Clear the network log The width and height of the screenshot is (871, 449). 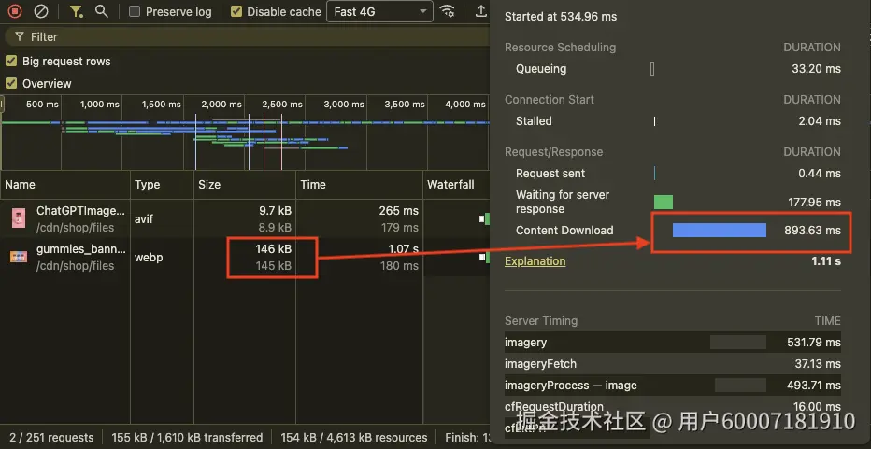coord(41,11)
